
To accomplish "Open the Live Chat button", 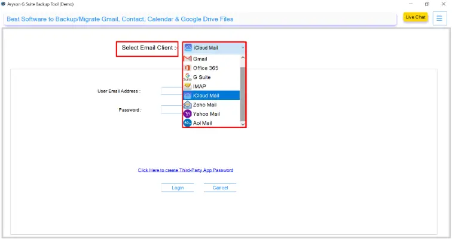I will [416, 17].
